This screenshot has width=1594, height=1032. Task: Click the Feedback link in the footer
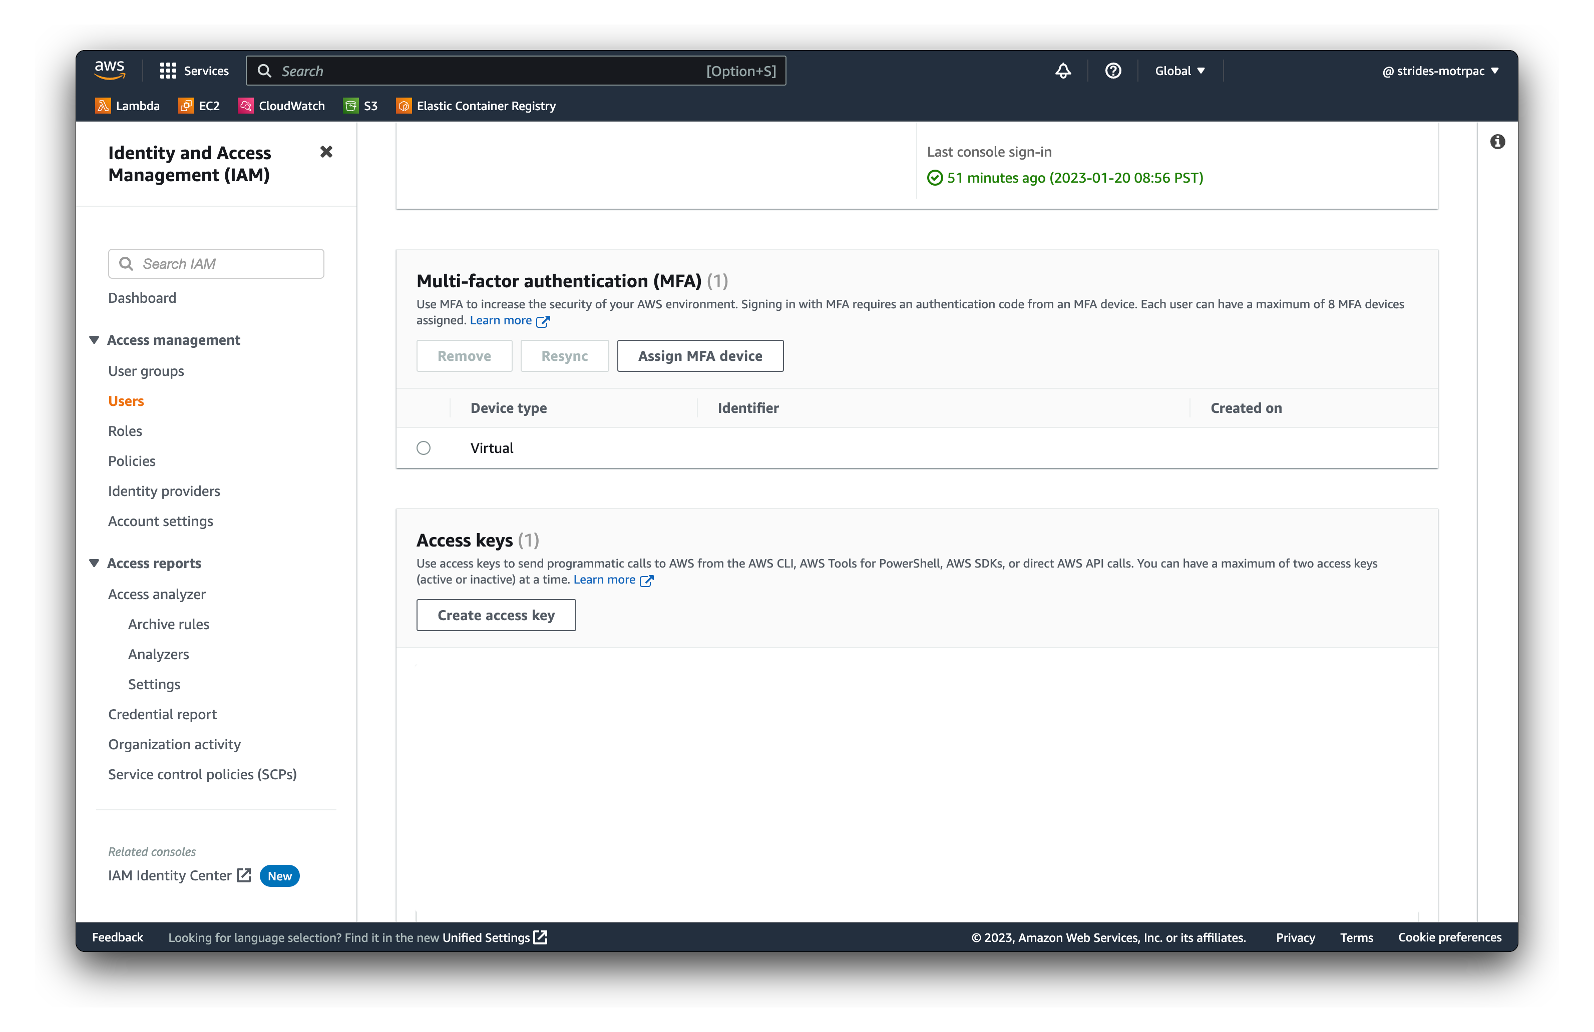118,937
